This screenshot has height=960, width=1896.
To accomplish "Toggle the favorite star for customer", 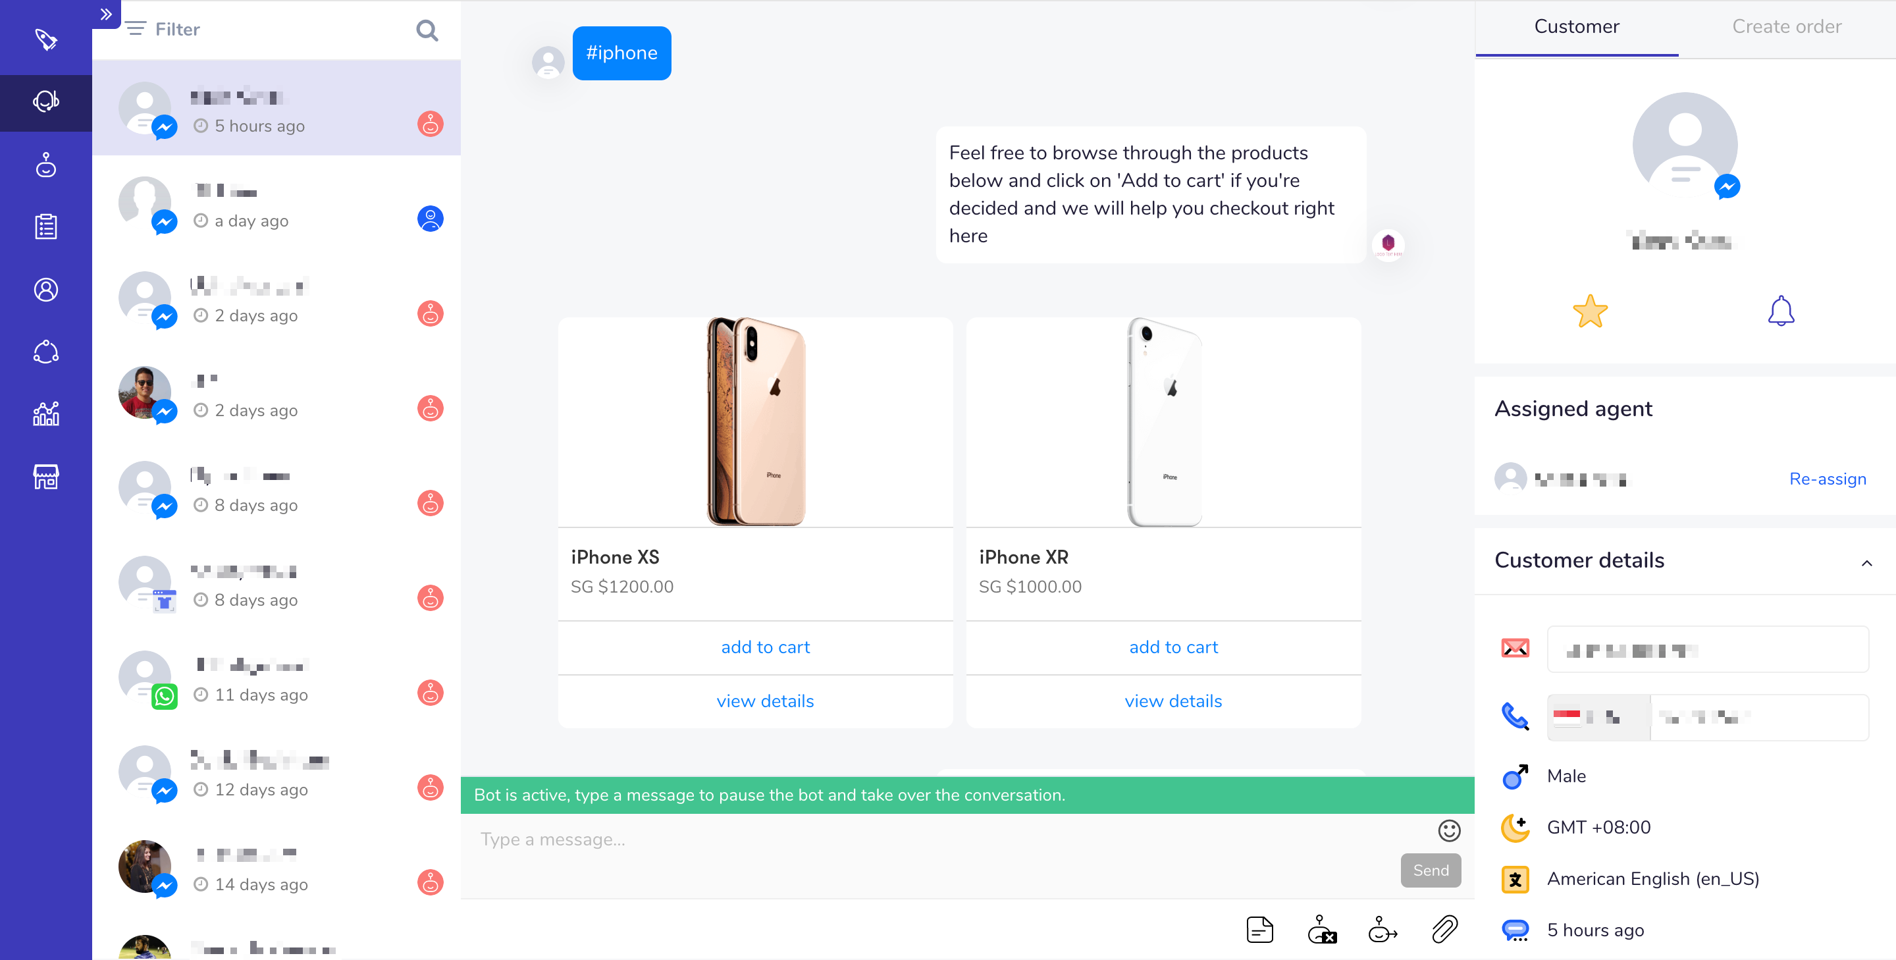I will pos(1590,311).
